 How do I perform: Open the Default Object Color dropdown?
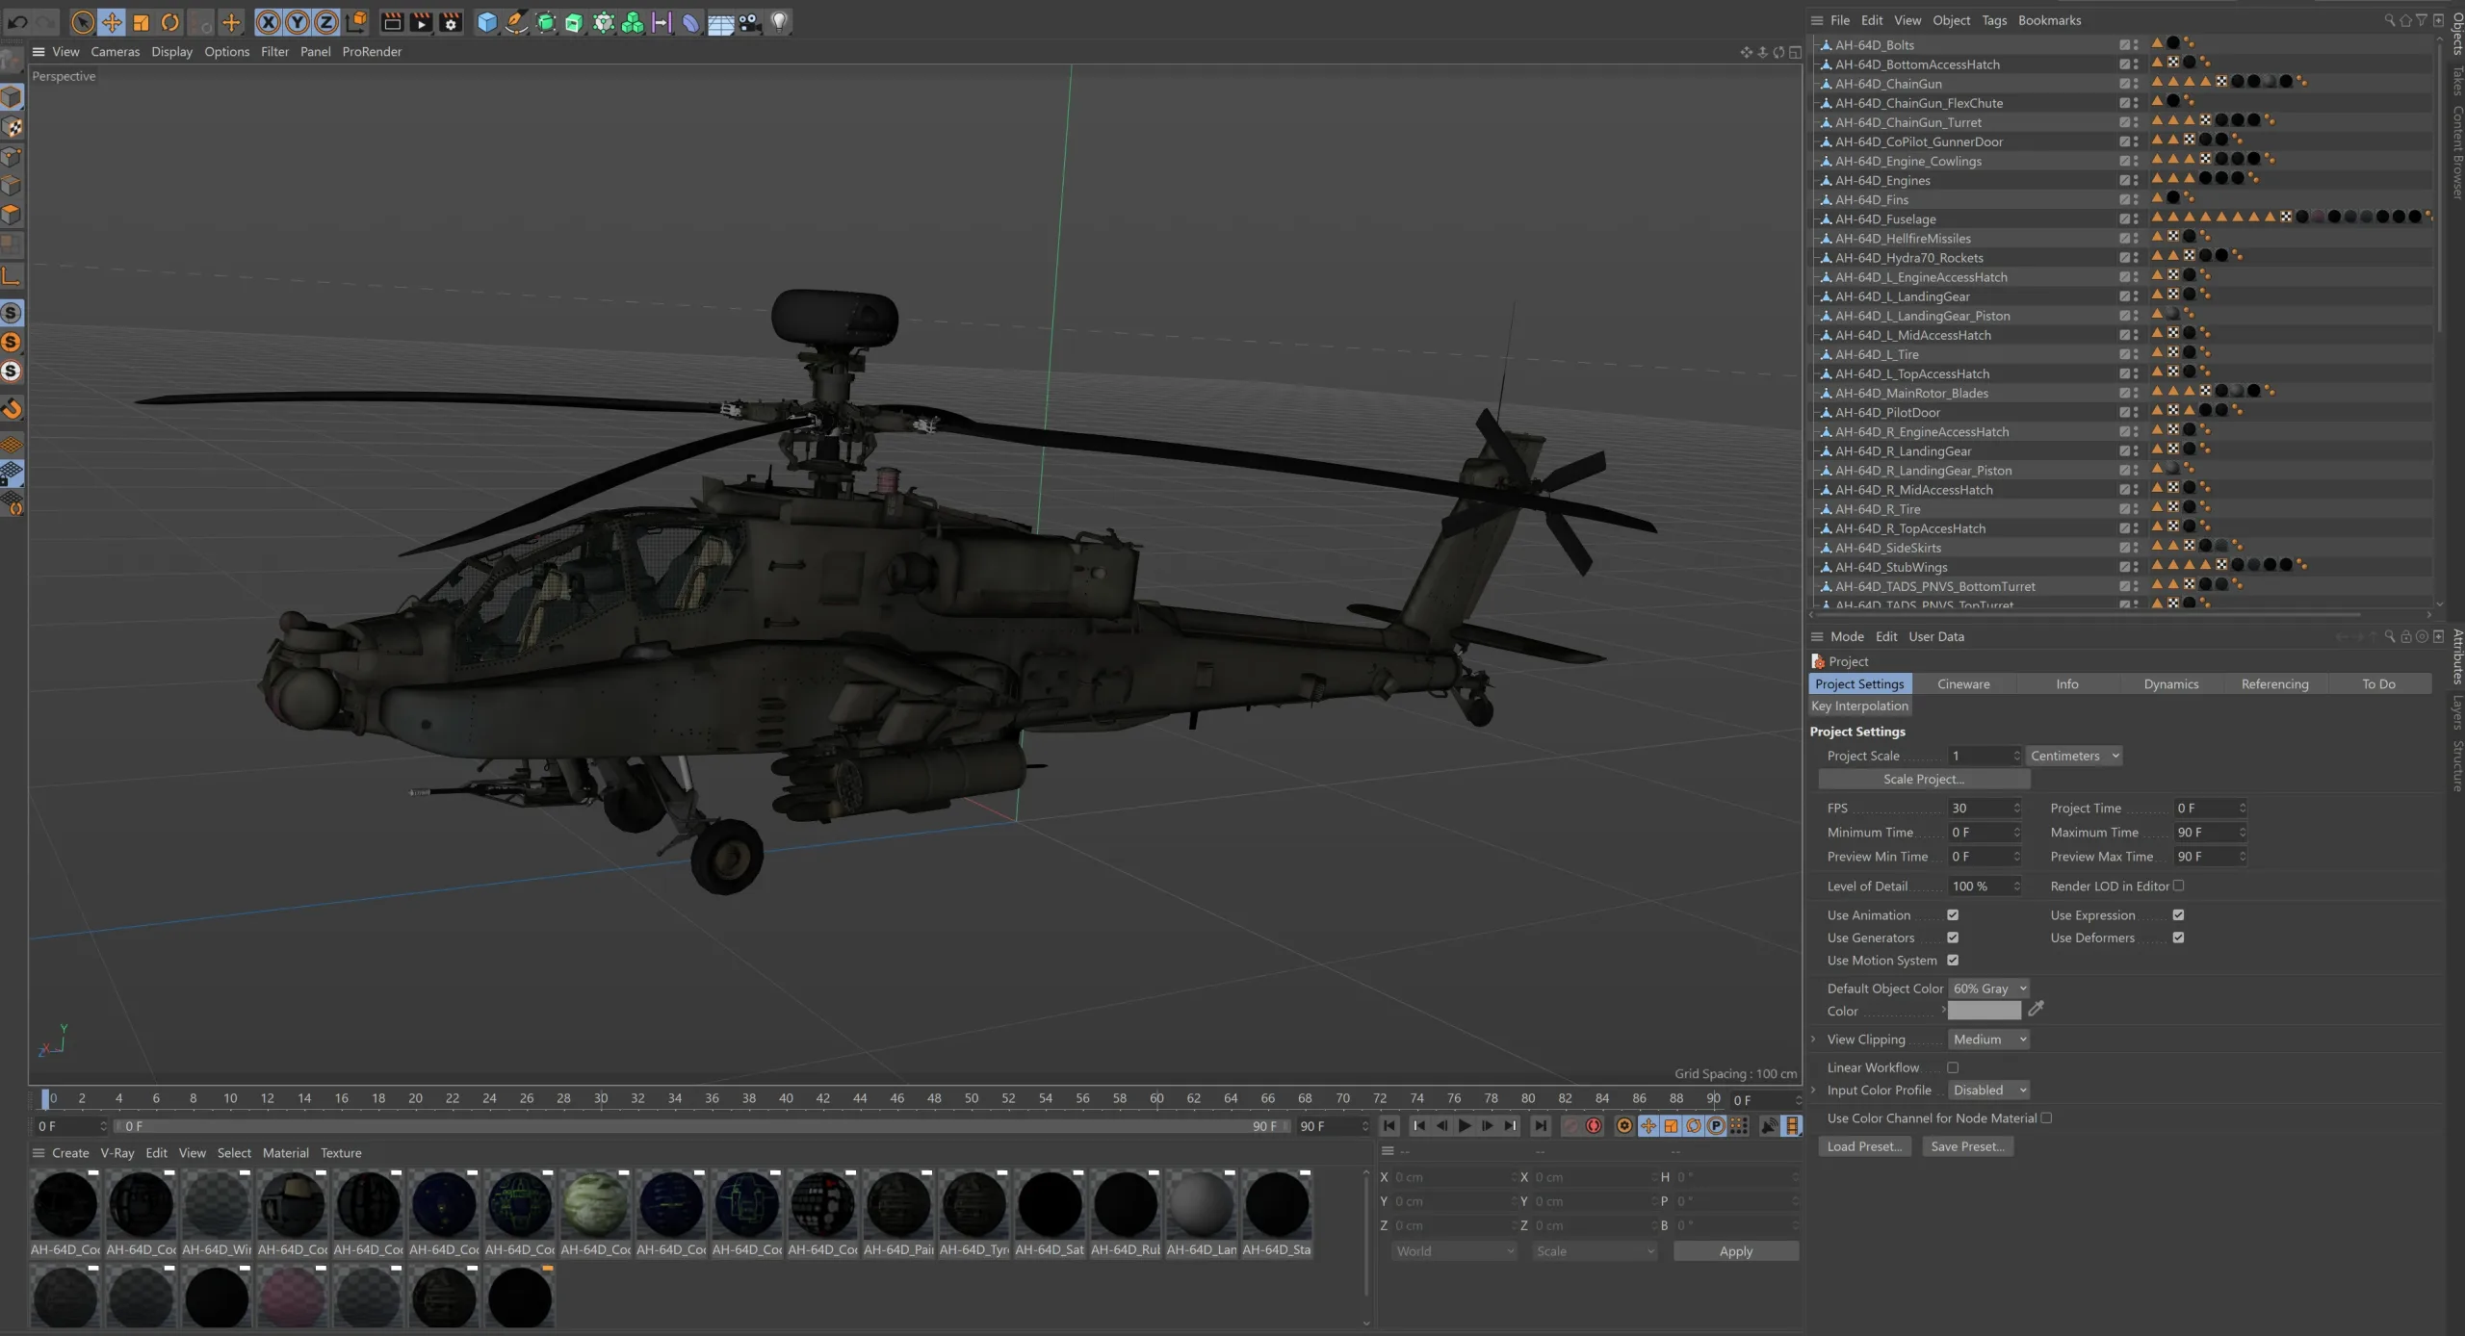point(1989,989)
